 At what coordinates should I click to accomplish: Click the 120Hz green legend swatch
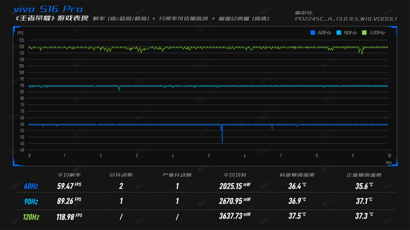coord(364,33)
